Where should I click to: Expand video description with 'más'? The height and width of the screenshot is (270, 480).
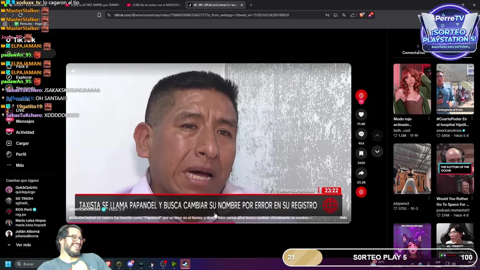tap(343, 217)
